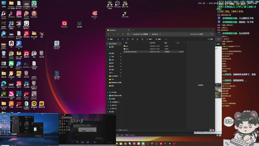Image resolution: width=259 pixels, height=146 pixels.
Task: Select the App folder row
Action: 153,46
